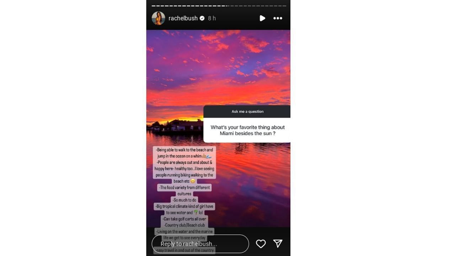Jump to the first story progress segment

pos(153,6)
